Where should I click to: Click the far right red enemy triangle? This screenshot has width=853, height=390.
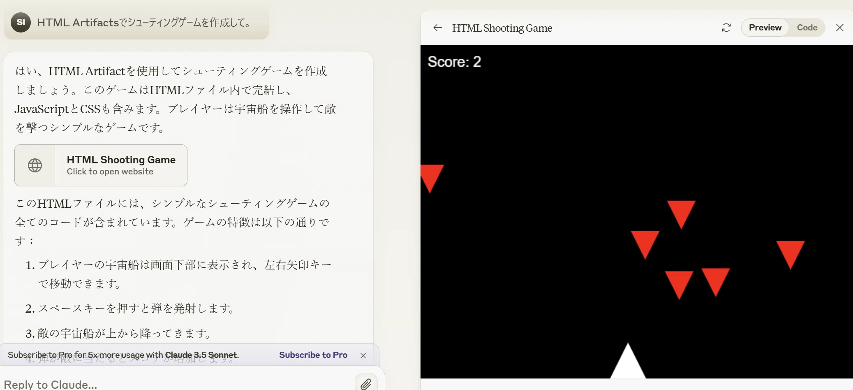[x=790, y=255]
